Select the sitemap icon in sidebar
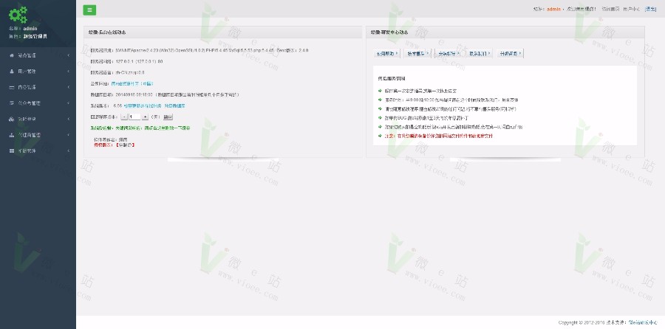 point(11,135)
